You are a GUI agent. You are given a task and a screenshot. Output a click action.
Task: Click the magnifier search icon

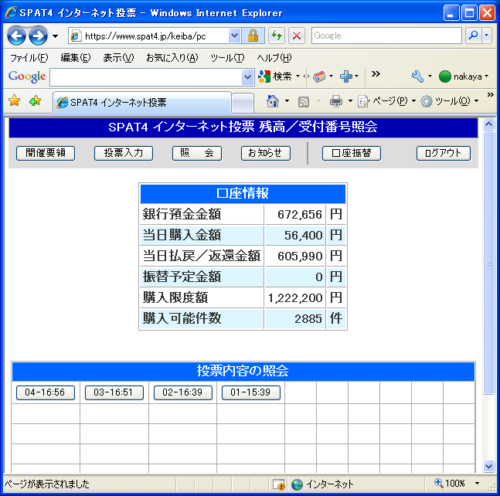[474, 36]
